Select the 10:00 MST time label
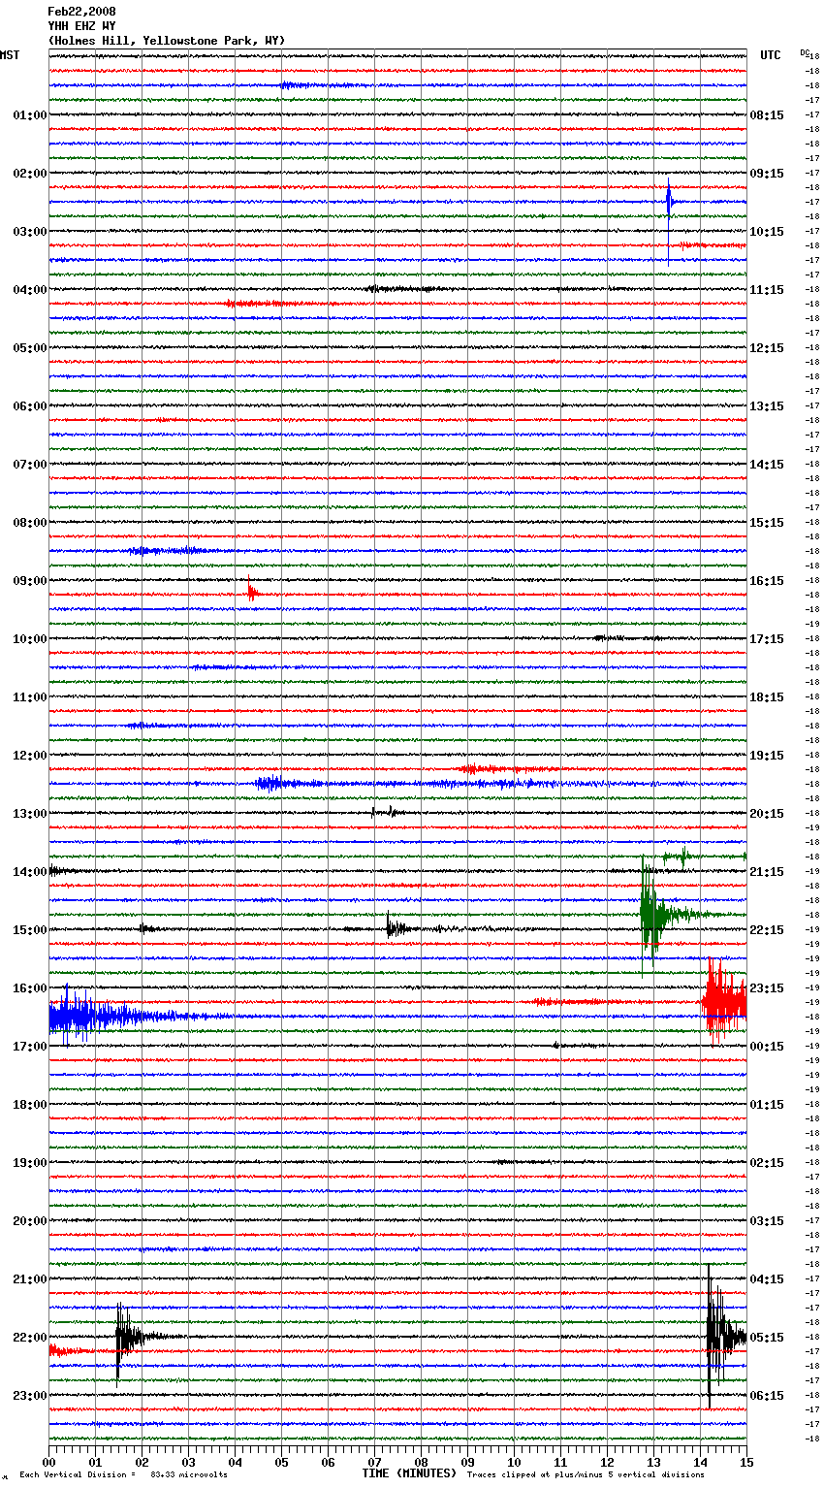The image size is (824, 1488). tap(29, 639)
